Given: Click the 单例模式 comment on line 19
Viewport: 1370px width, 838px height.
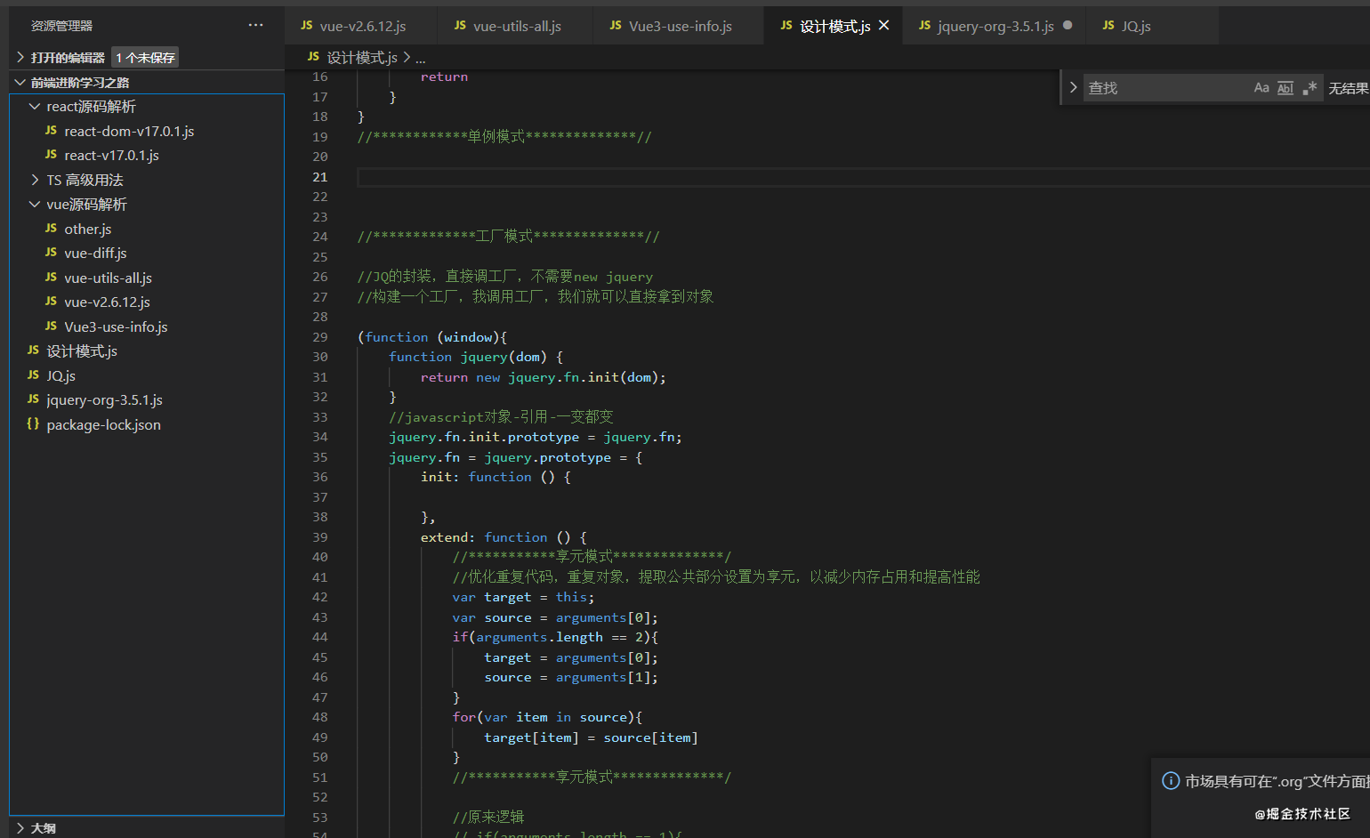Looking at the screenshot, I should pyautogui.click(x=504, y=137).
